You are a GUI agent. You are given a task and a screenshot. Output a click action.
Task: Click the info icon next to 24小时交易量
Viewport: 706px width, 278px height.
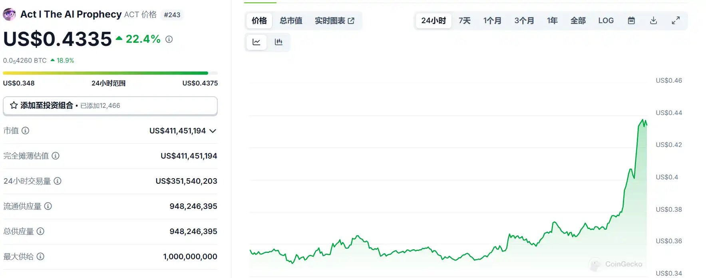pos(58,181)
